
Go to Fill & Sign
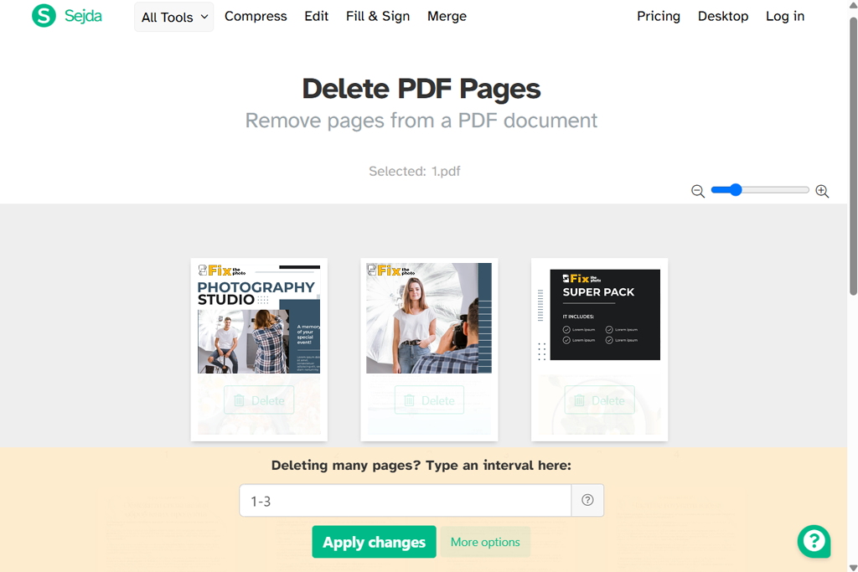pos(378,17)
